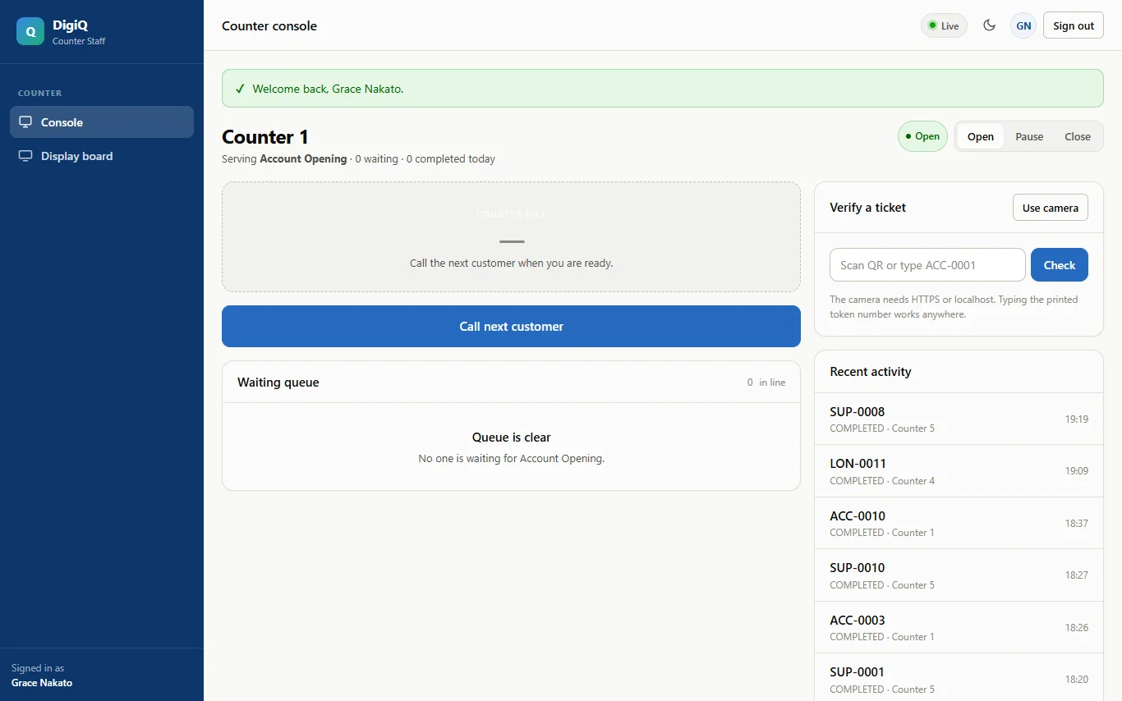1122x701 pixels.
Task: Focus the Scan QR or type token field
Action: tap(927, 265)
